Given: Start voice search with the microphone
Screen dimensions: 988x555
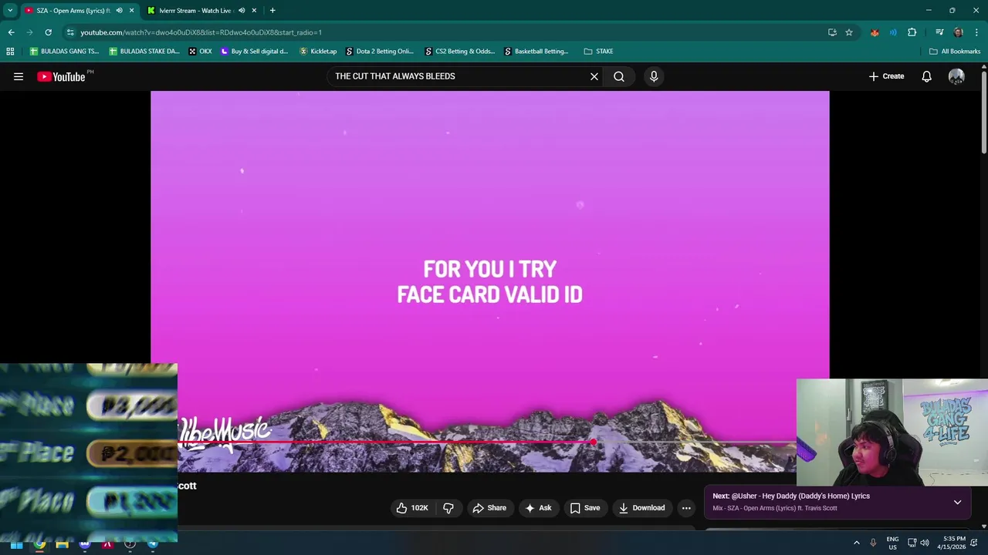Looking at the screenshot, I should pyautogui.click(x=654, y=76).
